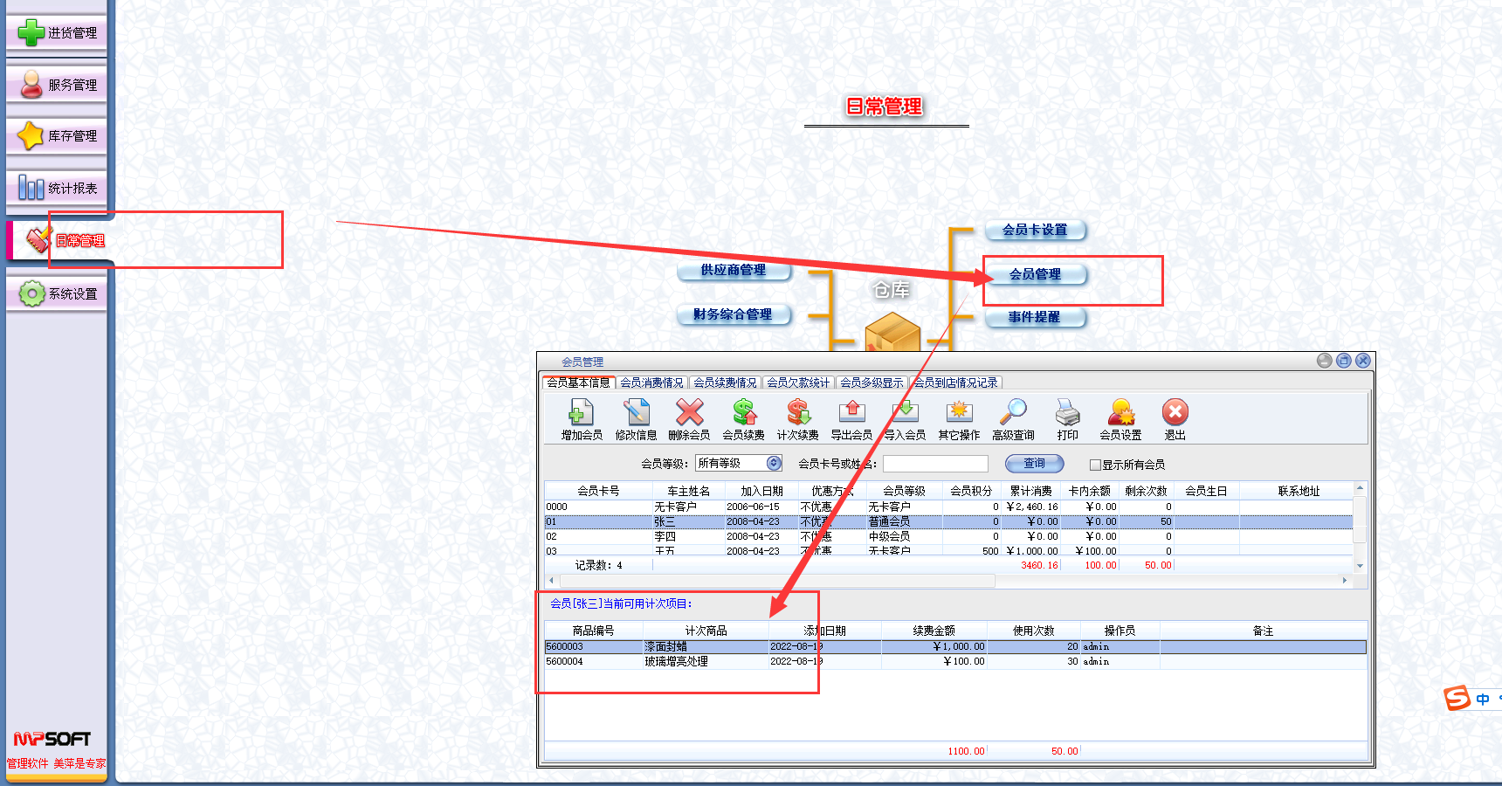1502x786 pixels.
Task: Click the 增加会员 add member icon
Action: 581,413
